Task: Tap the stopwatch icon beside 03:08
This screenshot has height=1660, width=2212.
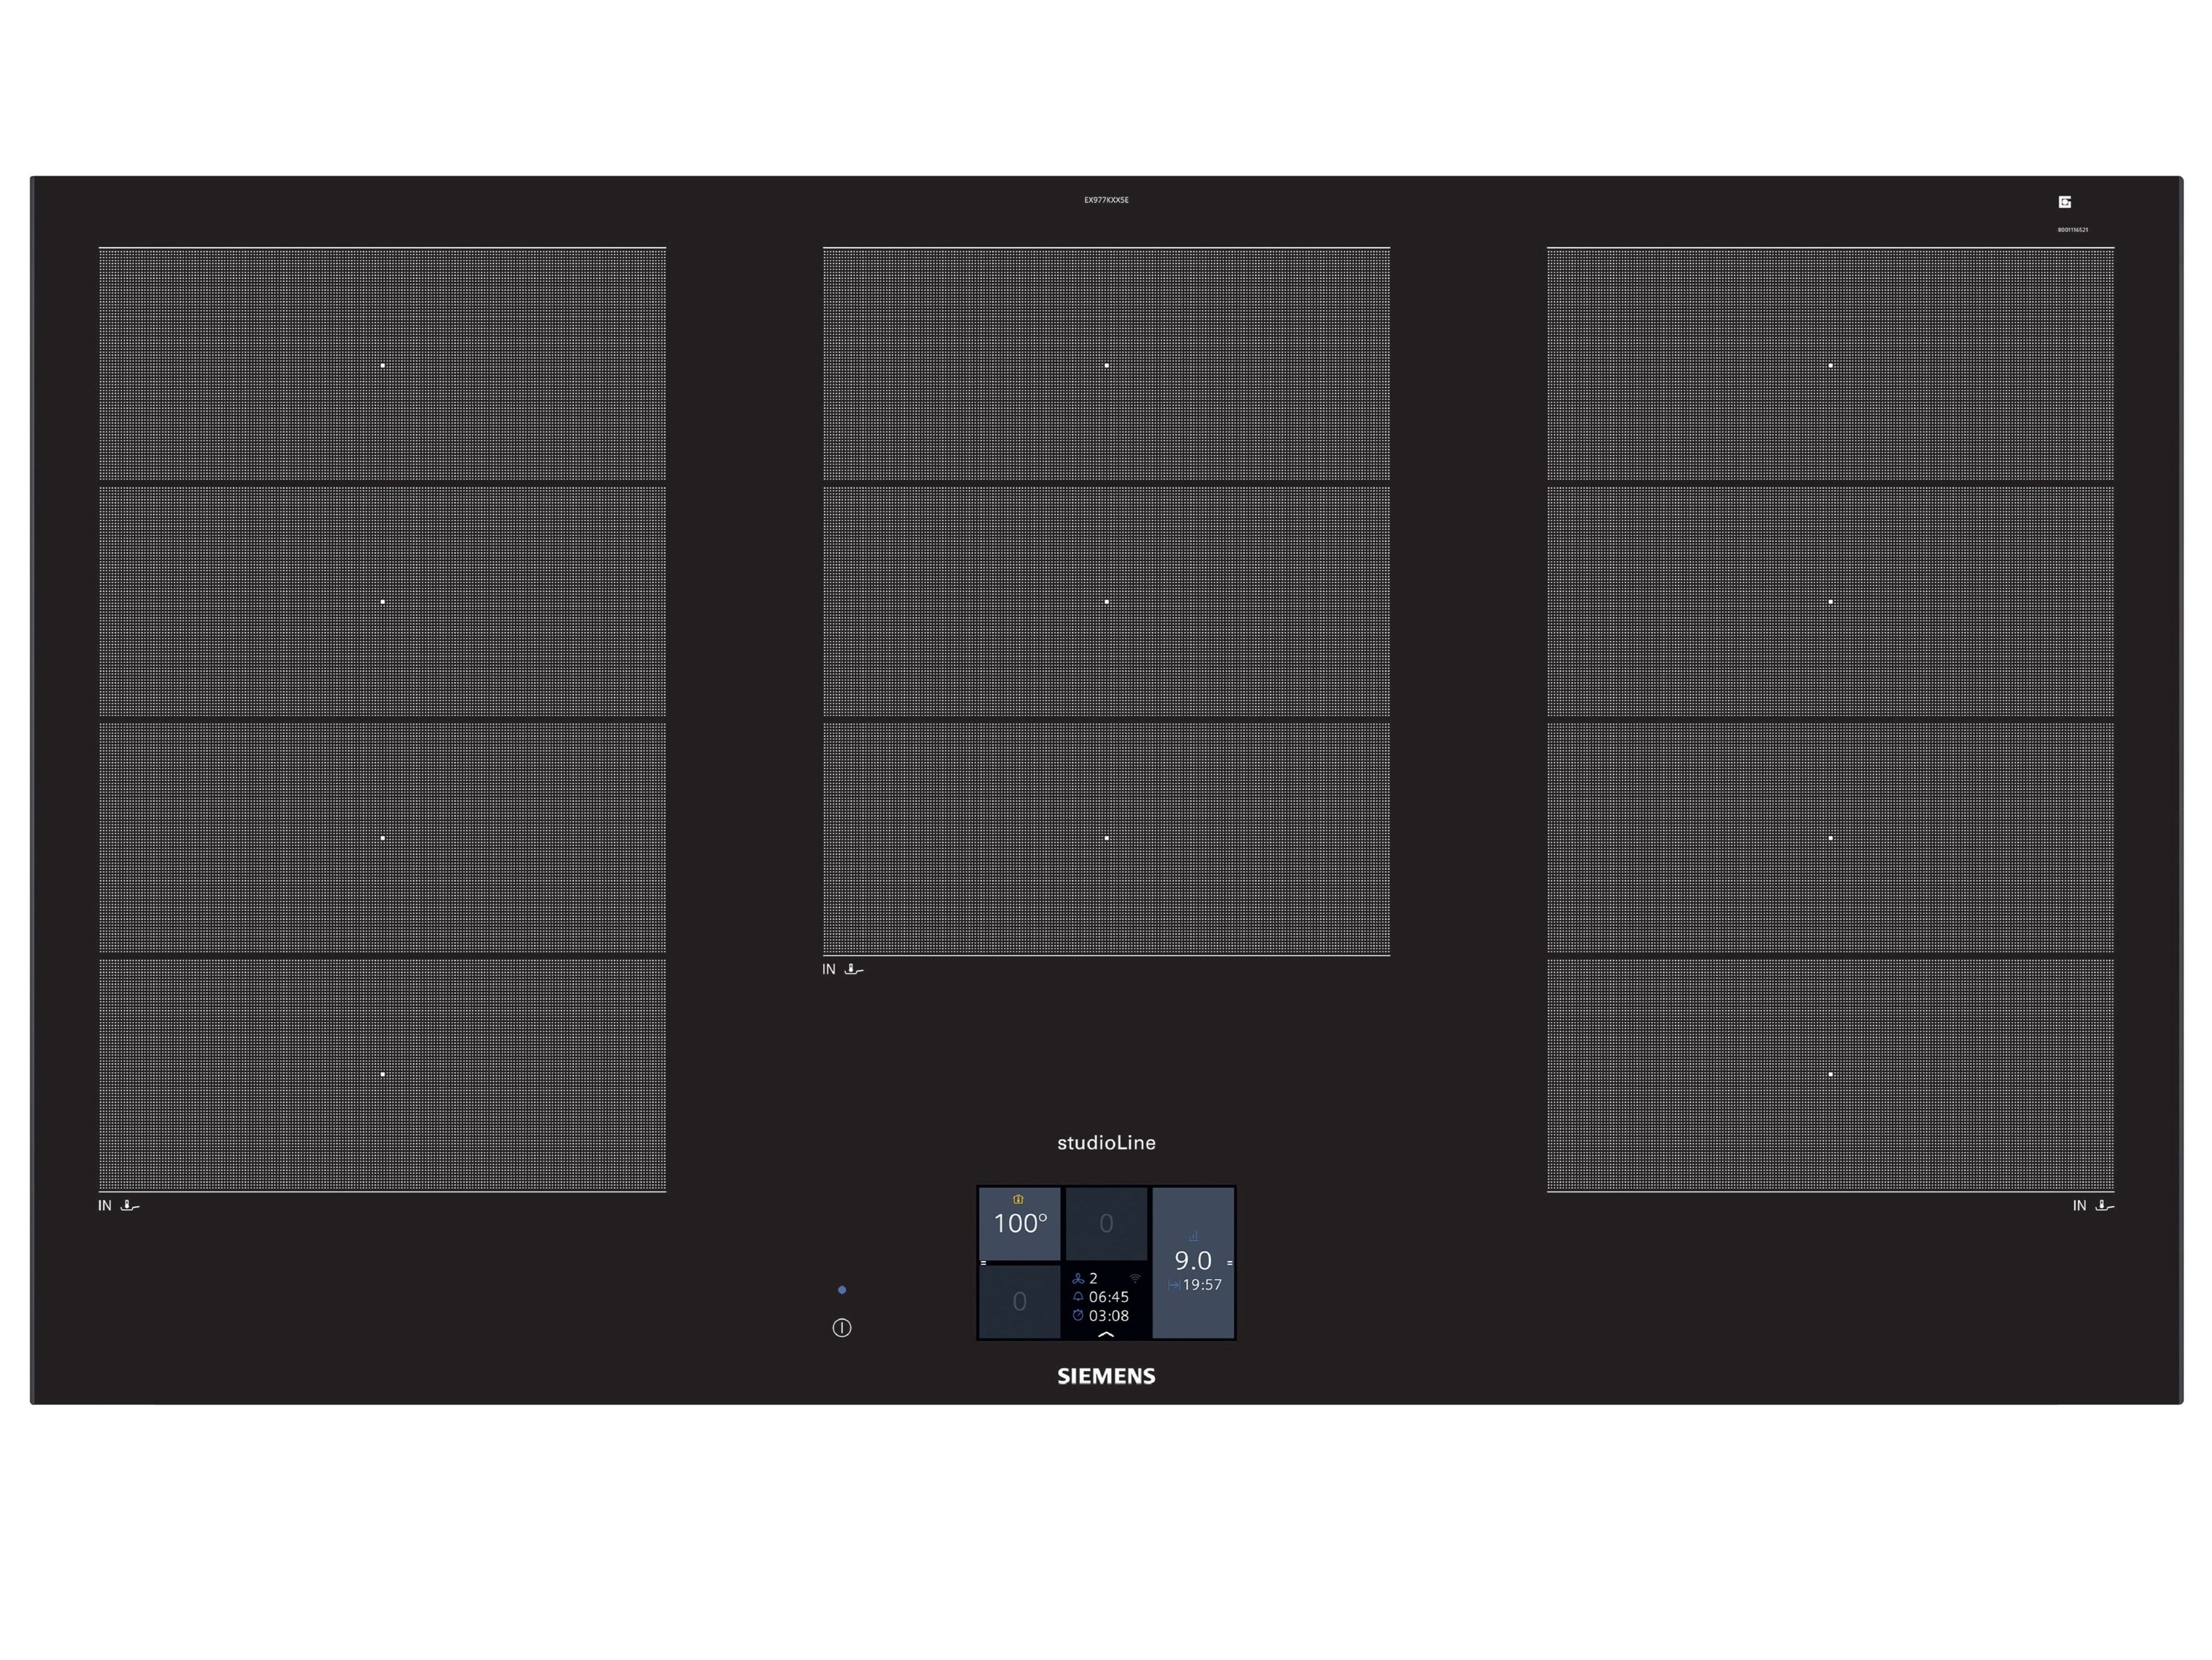Action: coord(1078,1316)
